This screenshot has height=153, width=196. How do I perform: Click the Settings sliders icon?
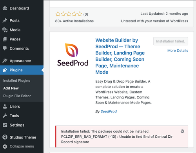[x=5, y=125]
